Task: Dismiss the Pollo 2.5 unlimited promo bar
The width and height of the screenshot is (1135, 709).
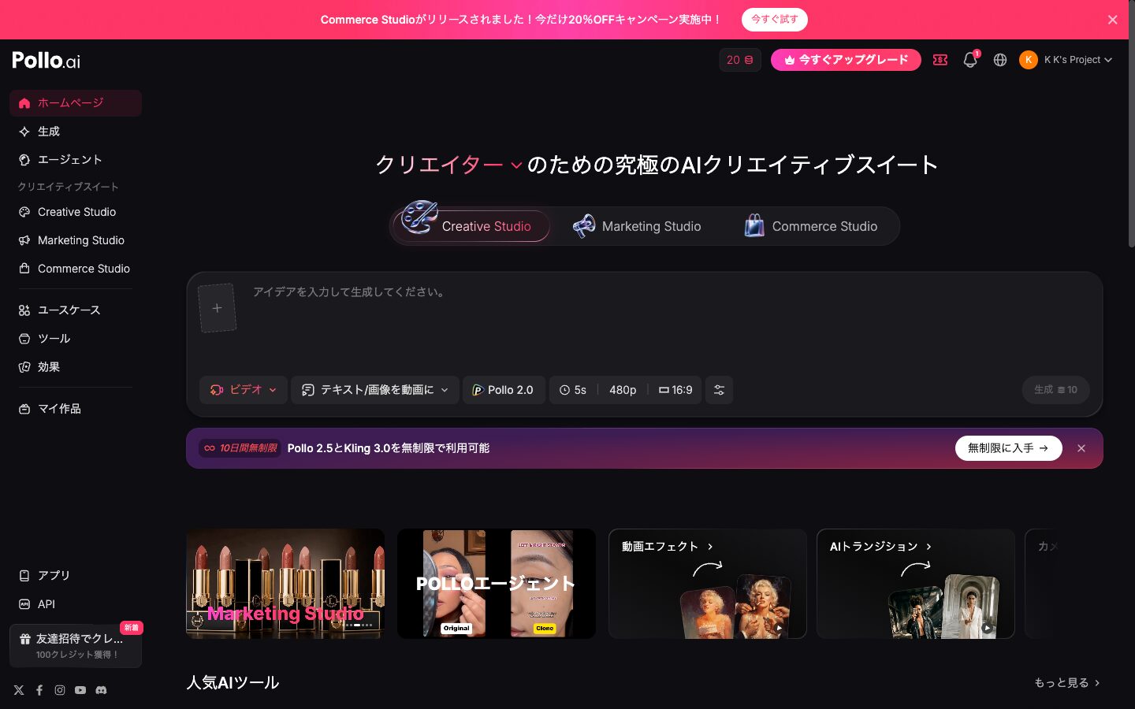Action: pyautogui.click(x=1081, y=448)
